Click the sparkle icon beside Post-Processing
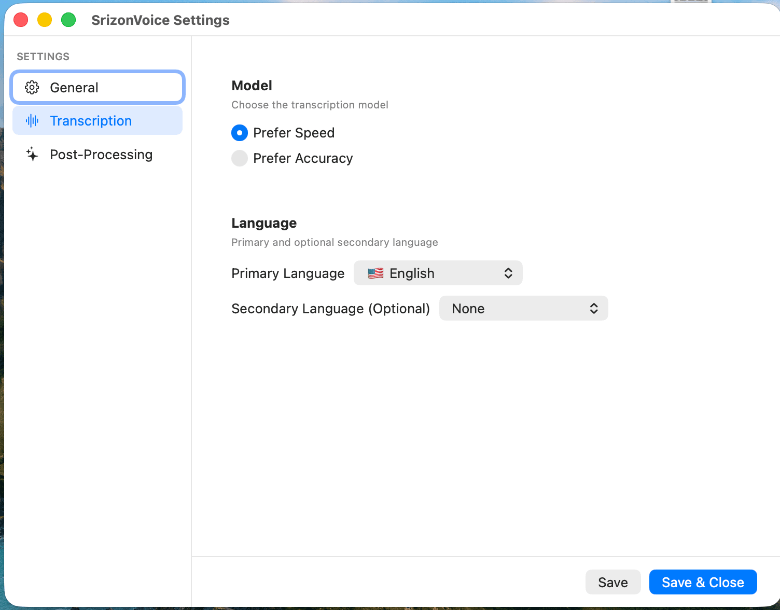 click(x=32, y=154)
